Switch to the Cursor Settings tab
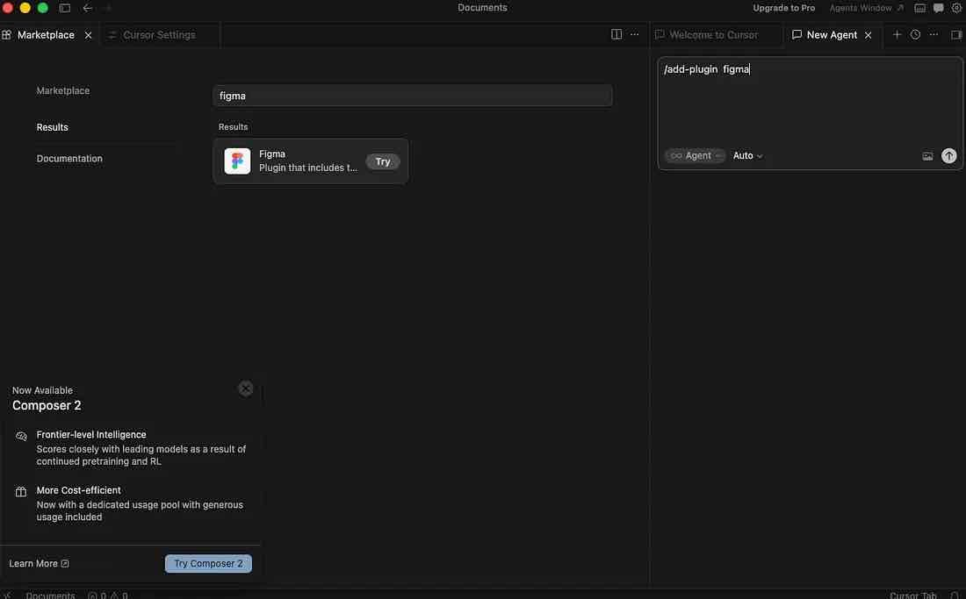This screenshot has height=599, width=966. pos(159,35)
